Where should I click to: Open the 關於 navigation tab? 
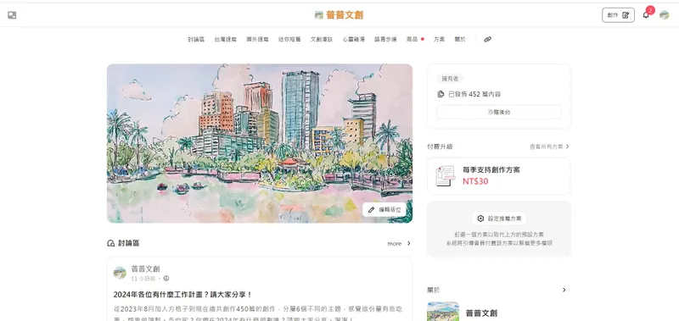[x=460, y=39]
